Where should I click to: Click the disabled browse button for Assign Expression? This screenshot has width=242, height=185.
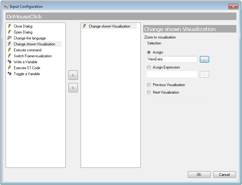(204, 74)
